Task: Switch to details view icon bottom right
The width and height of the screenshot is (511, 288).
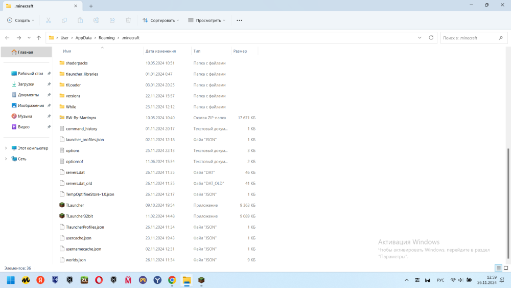Action: click(498, 268)
